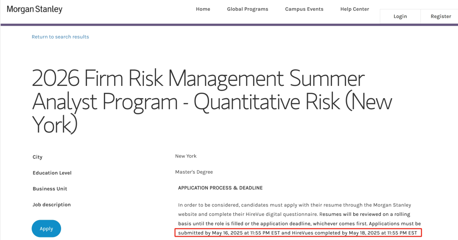The image size is (458, 240).
Task: Click the Application Process & Deadline heading
Action: 220,188
